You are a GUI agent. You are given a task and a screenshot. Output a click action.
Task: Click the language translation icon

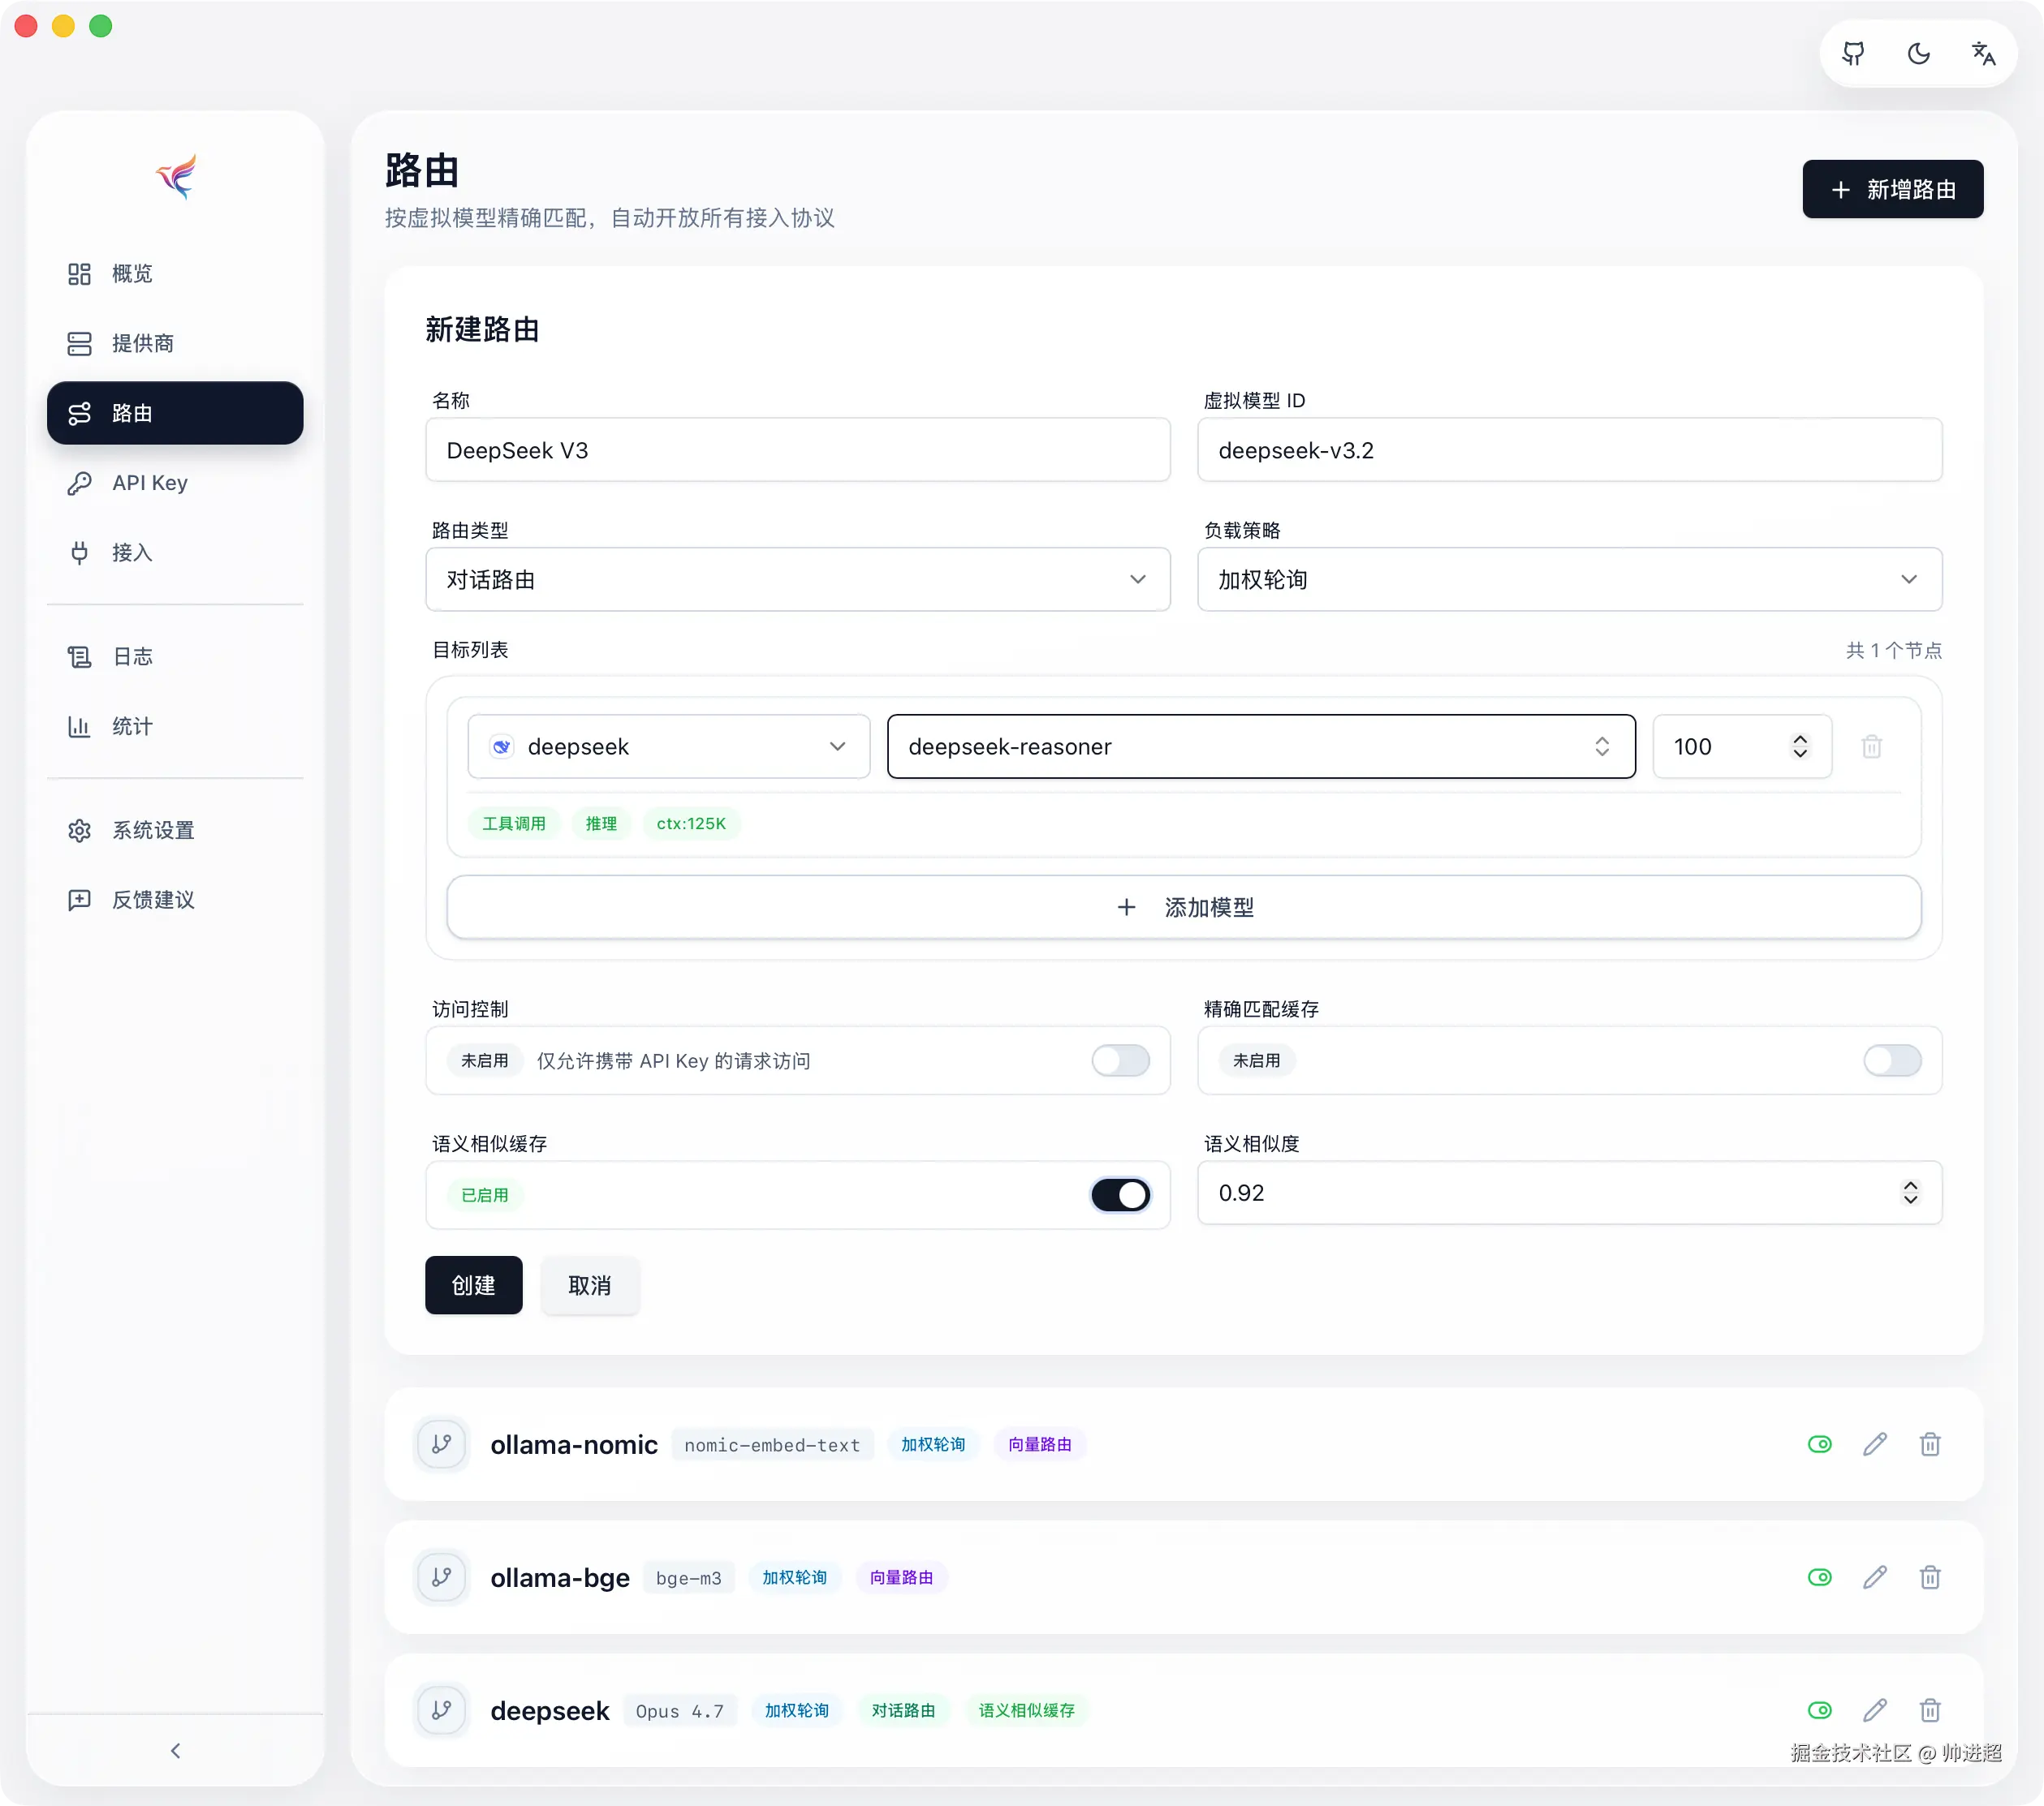pos(1983,54)
